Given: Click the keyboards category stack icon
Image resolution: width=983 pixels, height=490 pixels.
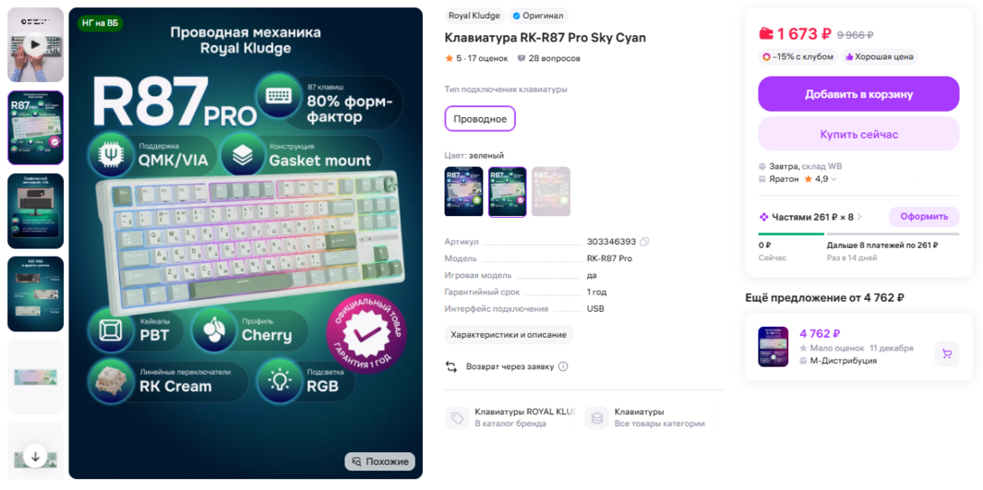Looking at the screenshot, I should click(597, 418).
